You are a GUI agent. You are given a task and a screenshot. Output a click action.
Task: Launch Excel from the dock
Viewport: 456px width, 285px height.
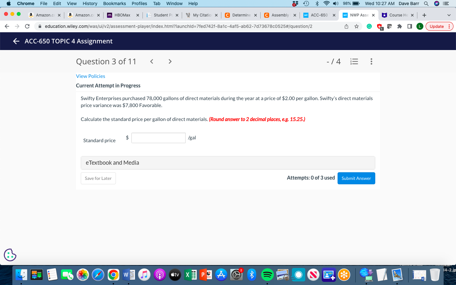click(190, 274)
